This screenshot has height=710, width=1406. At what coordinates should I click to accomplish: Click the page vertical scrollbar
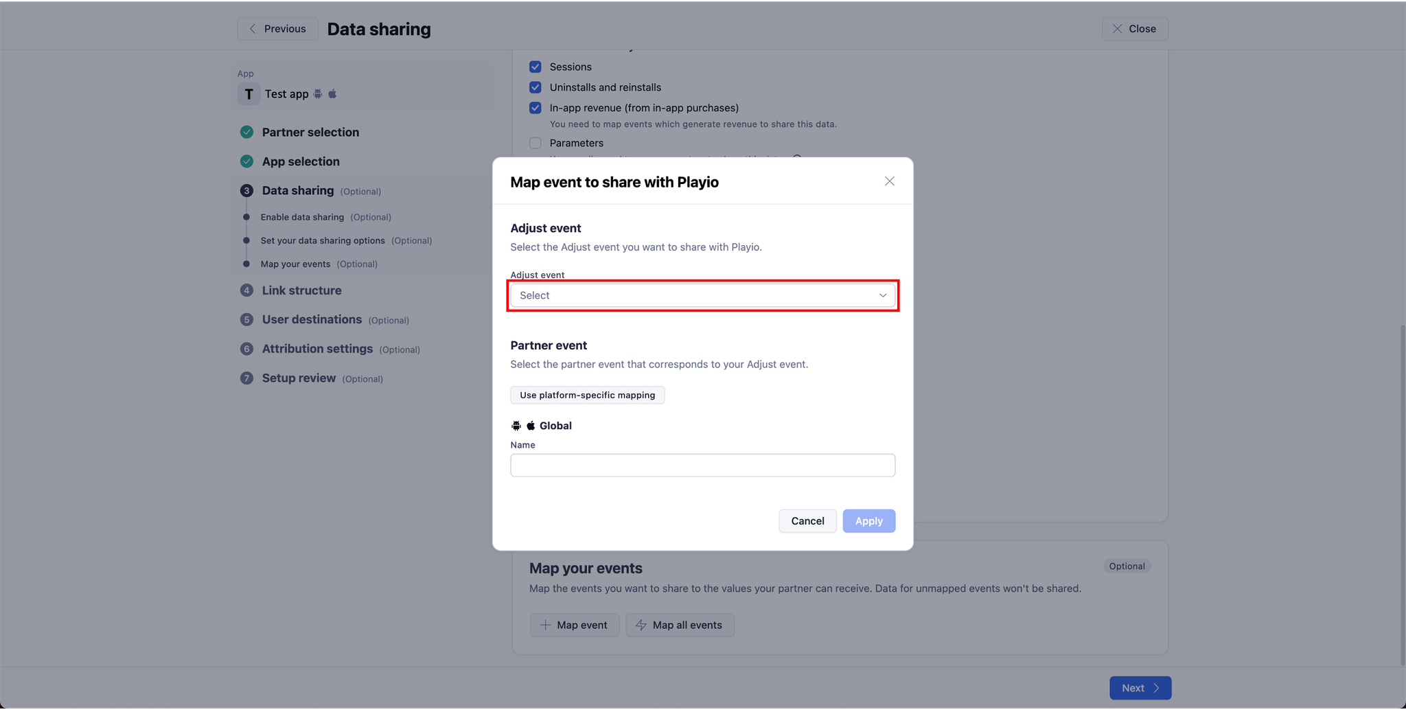1403,494
